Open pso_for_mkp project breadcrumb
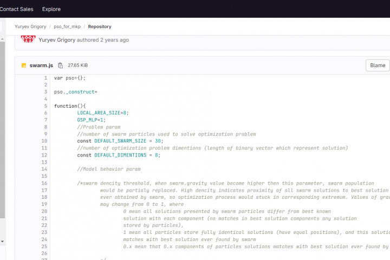The width and height of the screenshot is (390, 260). click(x=66, y=27)
